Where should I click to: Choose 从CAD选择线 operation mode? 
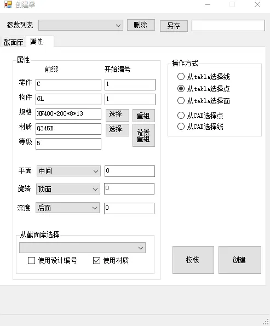200,127
